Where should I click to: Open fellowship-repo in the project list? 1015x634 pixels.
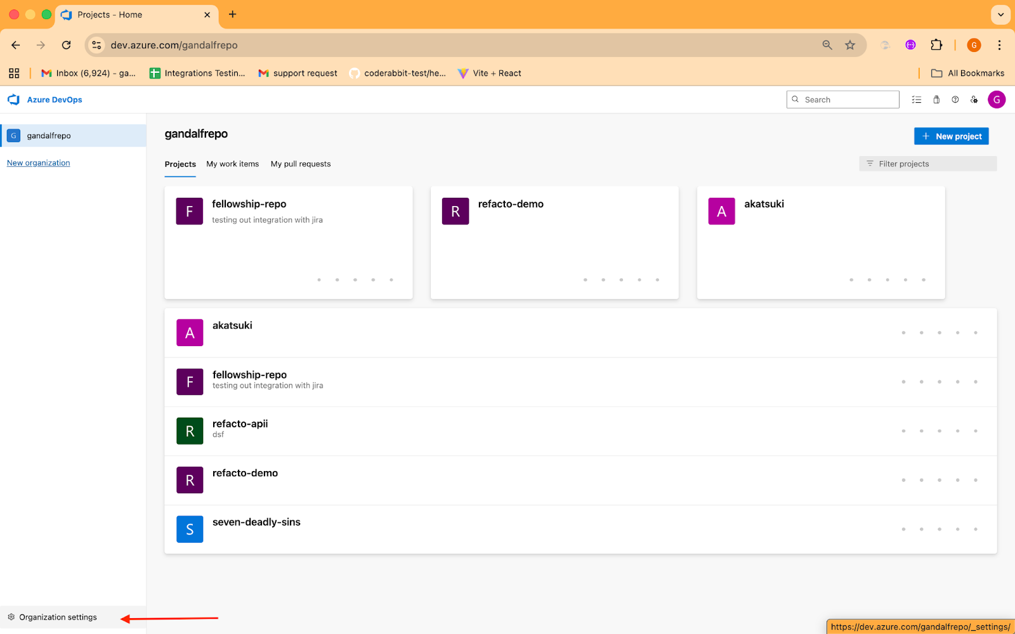(249, 375)
